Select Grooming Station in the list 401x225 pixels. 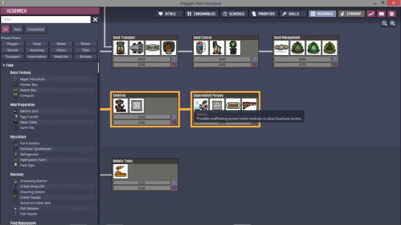(54, 181)
